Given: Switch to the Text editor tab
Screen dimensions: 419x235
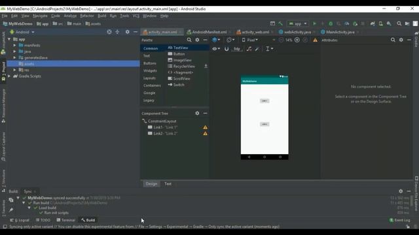Looking at the screenshot, I should point(168,183).
